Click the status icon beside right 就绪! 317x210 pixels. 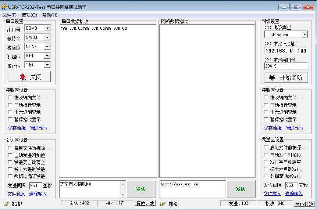(163, 204)
